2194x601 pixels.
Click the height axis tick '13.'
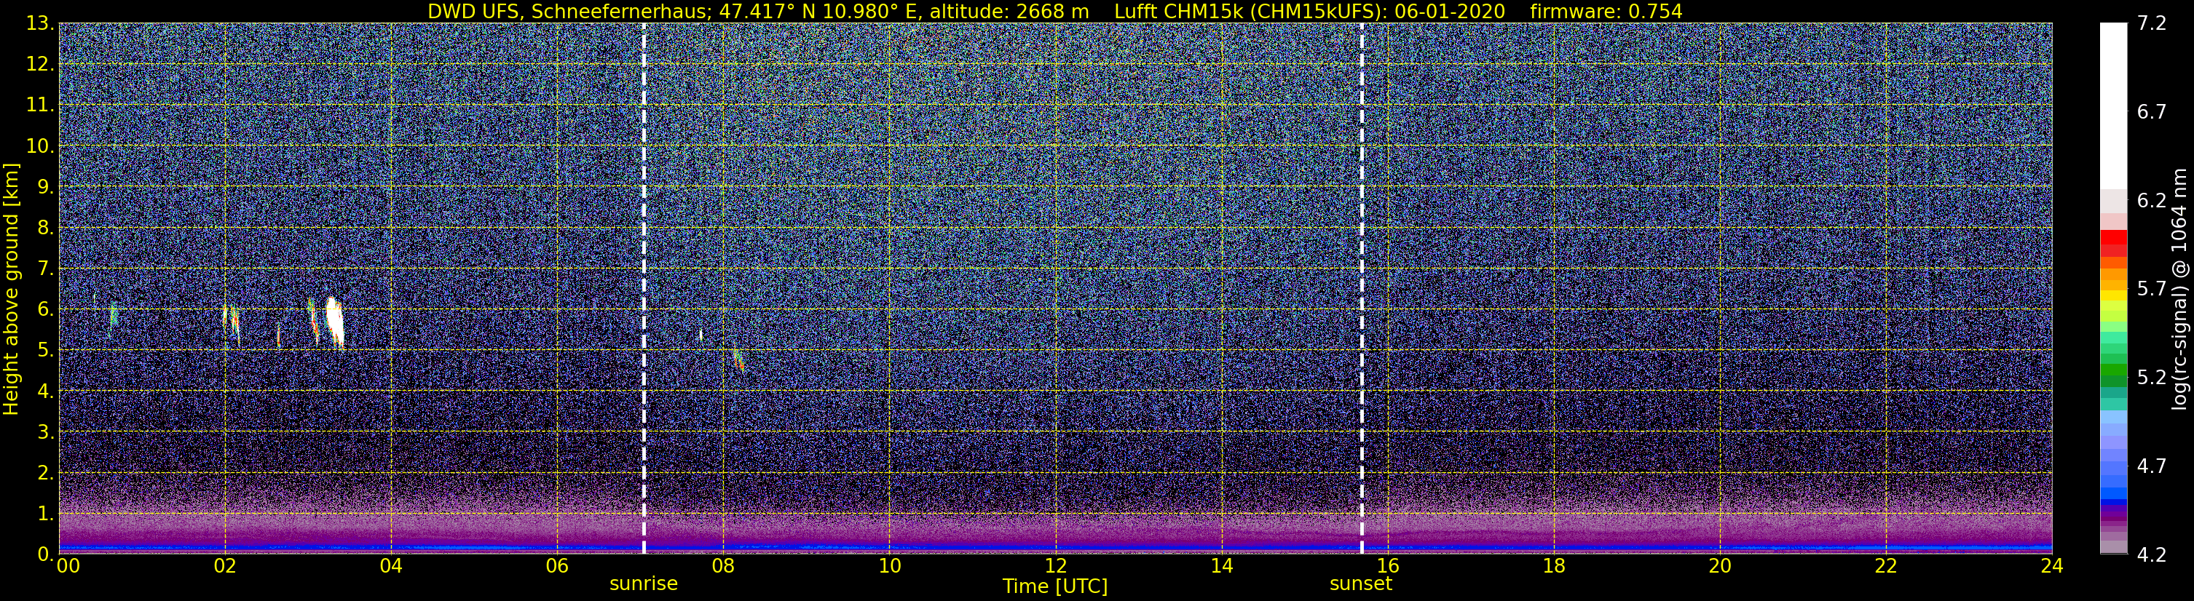click(39, 24)
